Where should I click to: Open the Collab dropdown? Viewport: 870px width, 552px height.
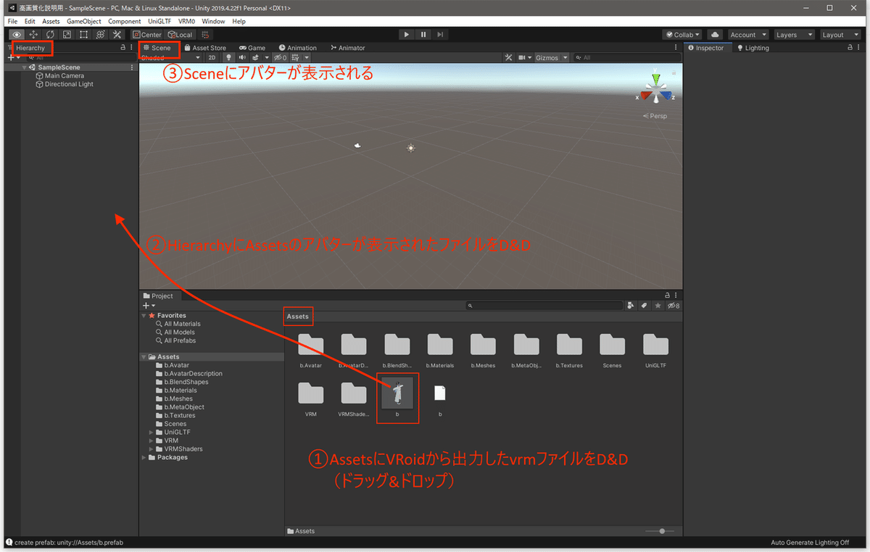point(683,35)
